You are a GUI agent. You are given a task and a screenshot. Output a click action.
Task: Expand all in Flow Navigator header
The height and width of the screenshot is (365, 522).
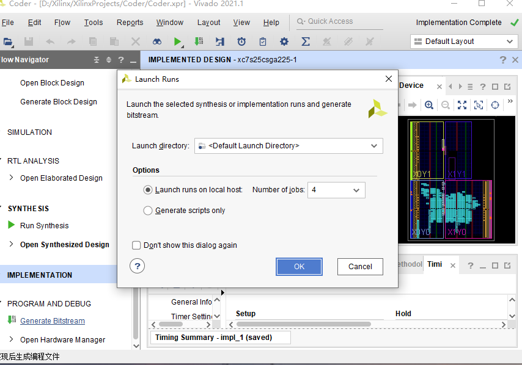coord(109,60)
